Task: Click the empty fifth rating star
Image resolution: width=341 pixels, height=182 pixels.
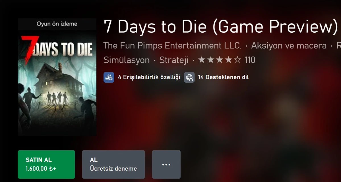Action: click(x=237, y=60)
